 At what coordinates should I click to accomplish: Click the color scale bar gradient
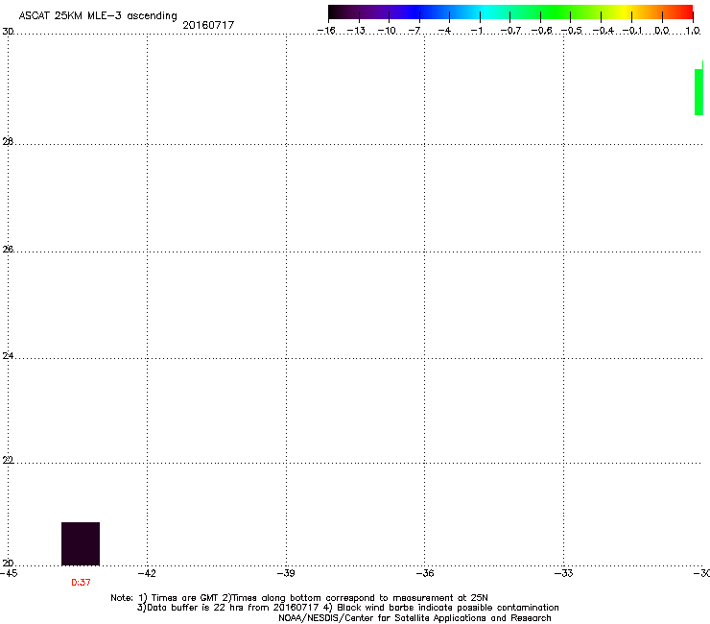point(510,12)
